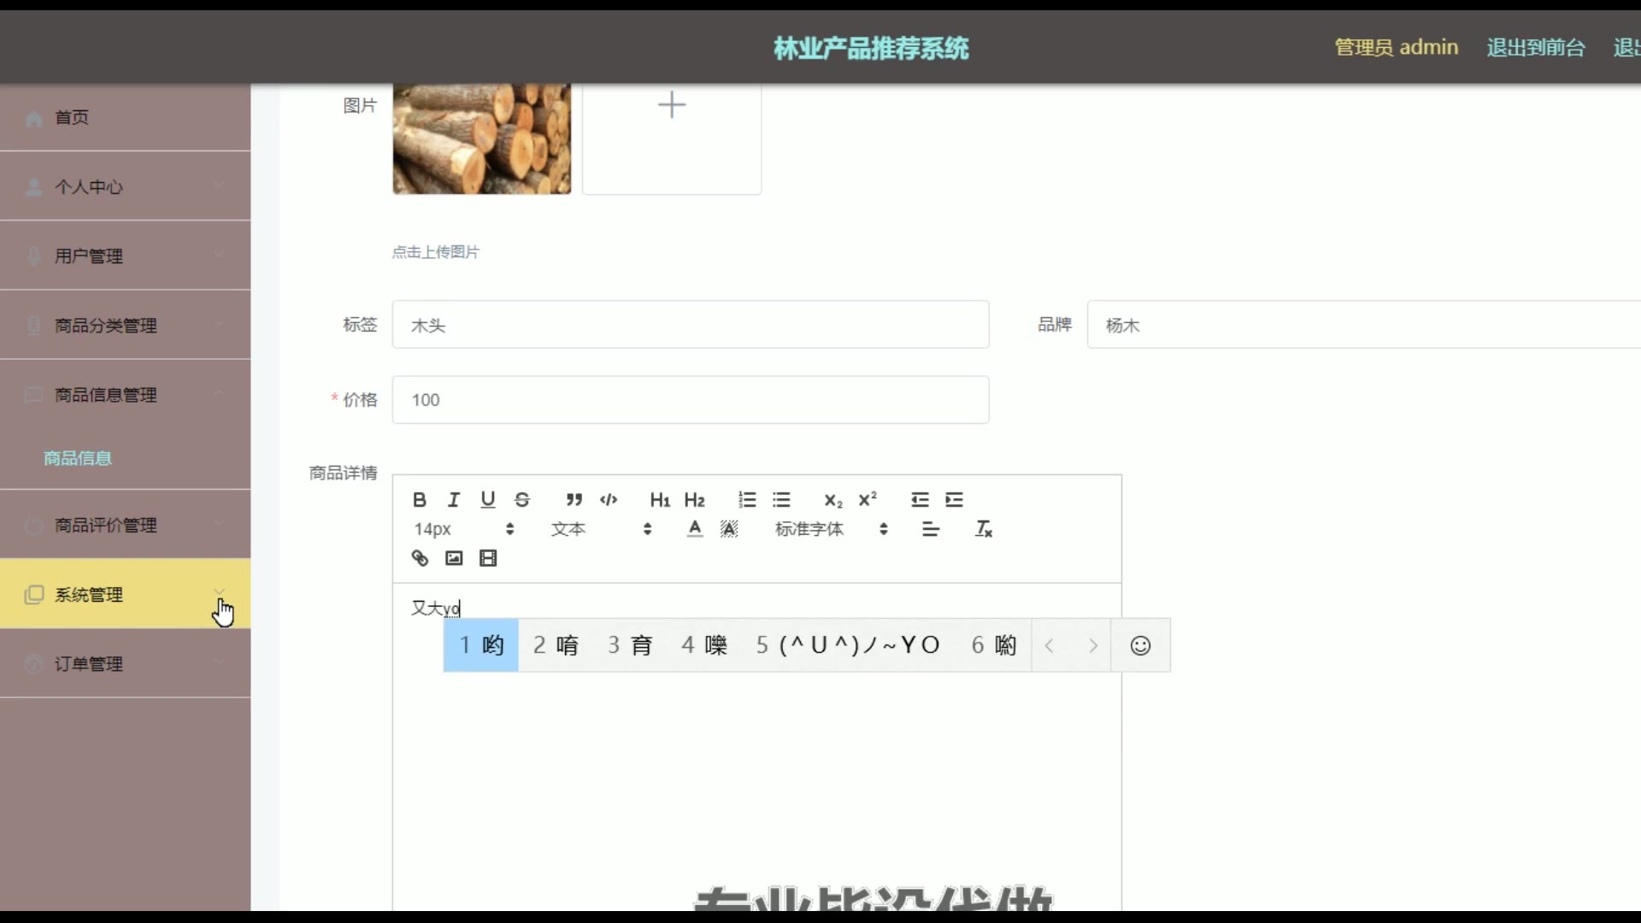The width and height of the screenshot is (1641, 923).
Task: Insert blockquote in editor
Action: (x=574, y=500)
